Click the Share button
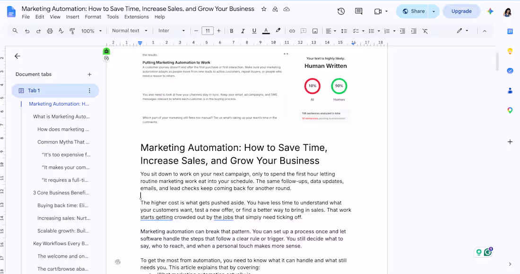Image resolution: width=520 pixels, height=274 pixels. (413, 11)
